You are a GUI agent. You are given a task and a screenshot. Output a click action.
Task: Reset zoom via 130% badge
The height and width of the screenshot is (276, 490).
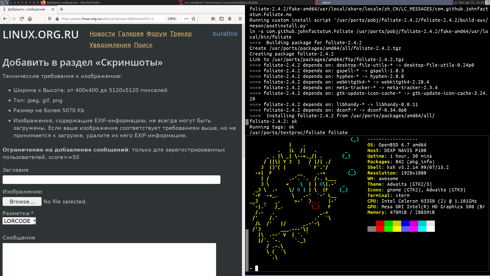(171, 19)
